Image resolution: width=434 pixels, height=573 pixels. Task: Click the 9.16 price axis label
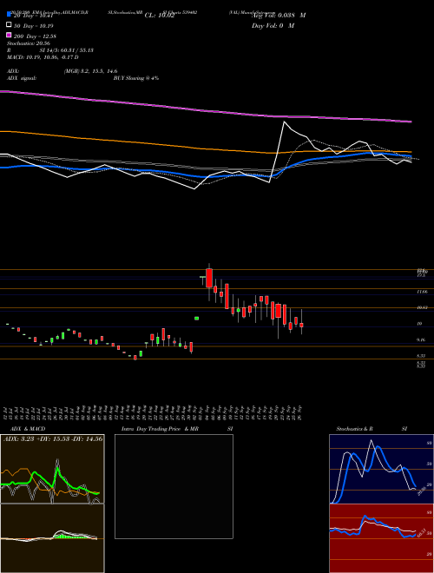click(421, 339)
